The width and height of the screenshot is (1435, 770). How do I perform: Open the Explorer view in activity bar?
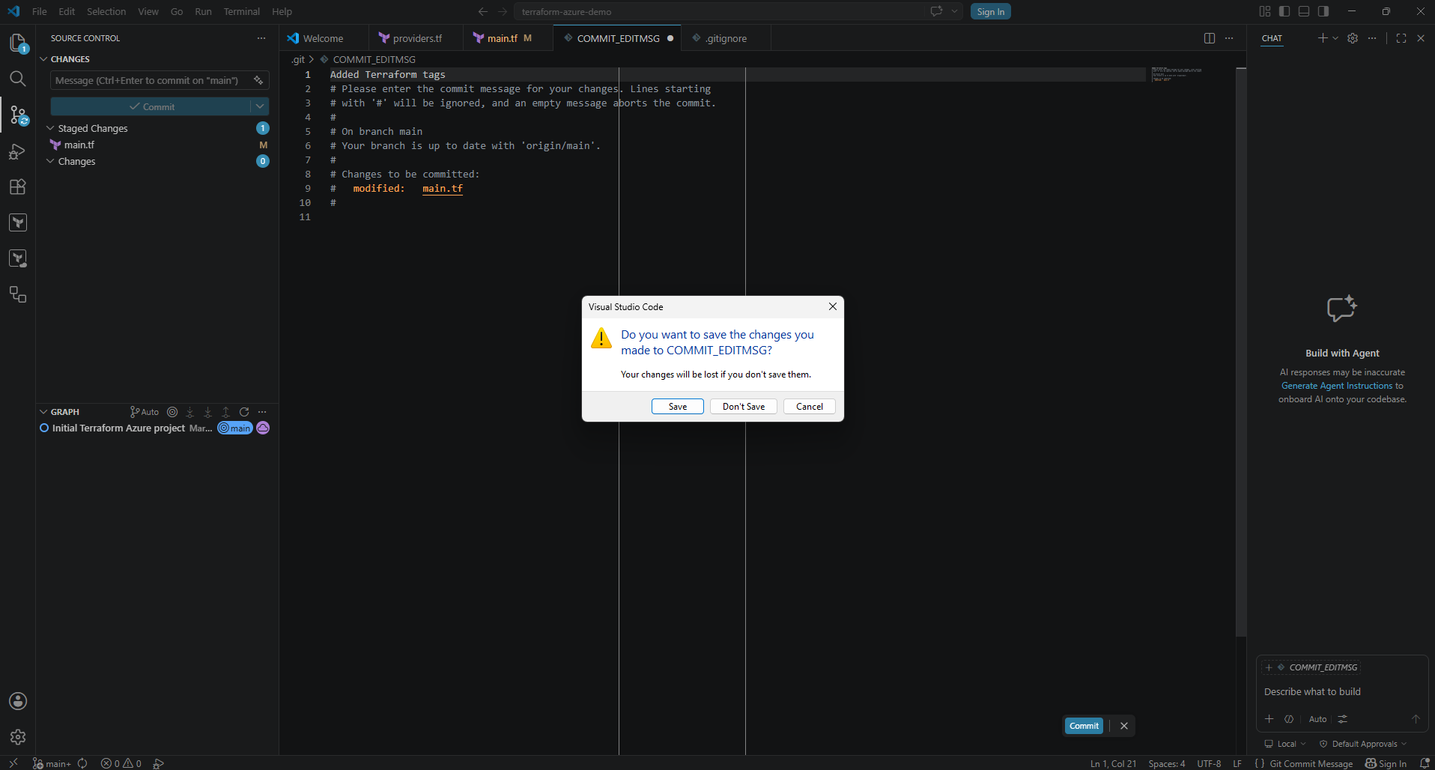click(18, 43)
